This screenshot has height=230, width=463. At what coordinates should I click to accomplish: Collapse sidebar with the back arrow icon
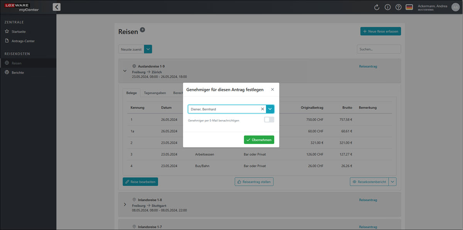point(57,7)
